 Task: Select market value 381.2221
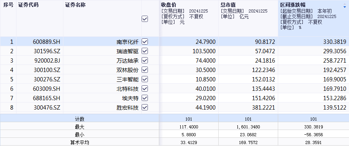[264, 108]
